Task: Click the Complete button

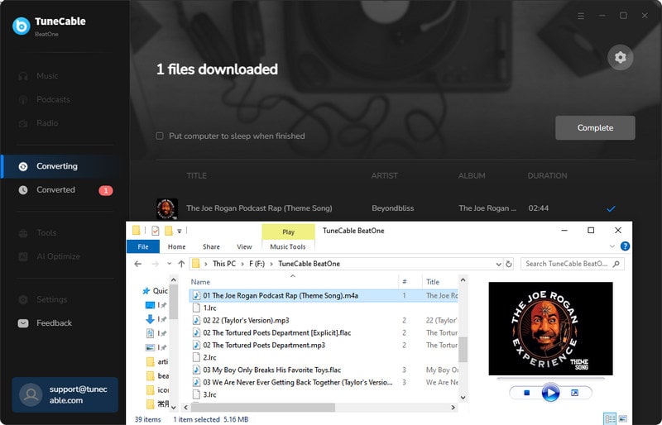Action: 595,128
